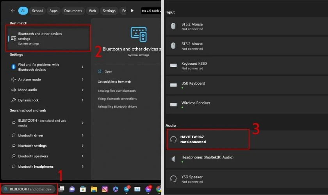Switch to the Apps filter tab
Image resolution: width=328 pixels, height=195 pixels.
(53, 11)
